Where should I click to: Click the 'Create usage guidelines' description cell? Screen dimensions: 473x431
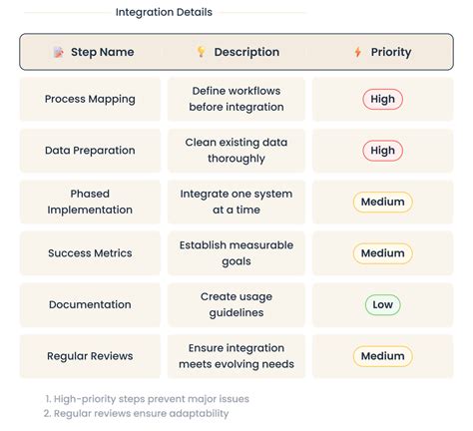[x=236, y=305]
